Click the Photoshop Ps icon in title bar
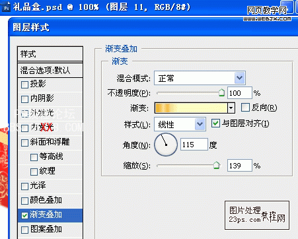The height and width of the screenshot is (239, 298). point(6,8)
